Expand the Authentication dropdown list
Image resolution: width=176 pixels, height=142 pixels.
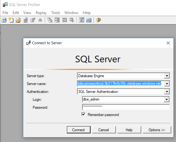coord(167,92)
